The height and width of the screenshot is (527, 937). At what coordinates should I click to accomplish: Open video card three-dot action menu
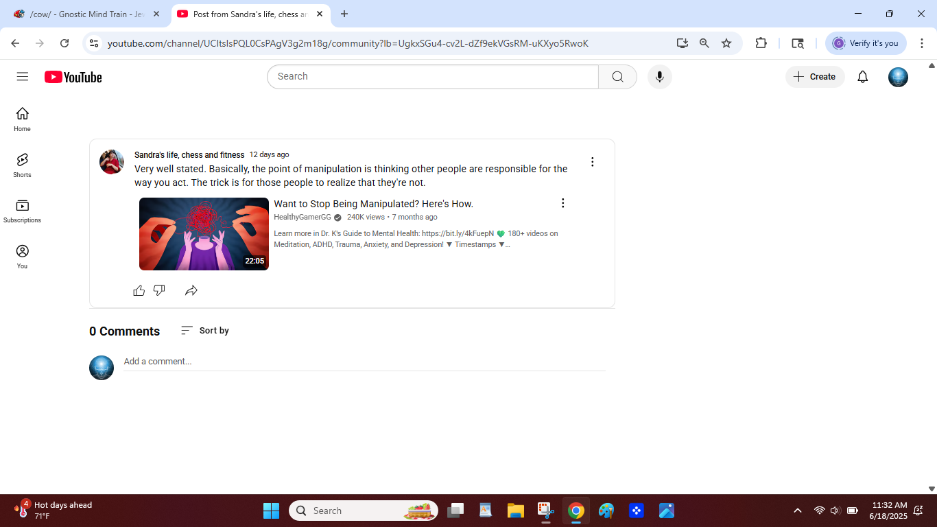tap(562, 203)
